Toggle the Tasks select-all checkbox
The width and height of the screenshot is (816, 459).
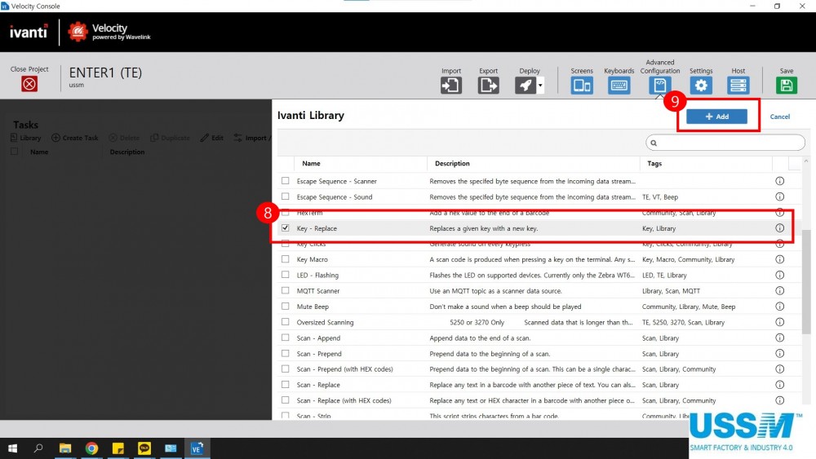pyautogui.click(x=14, y=152)
